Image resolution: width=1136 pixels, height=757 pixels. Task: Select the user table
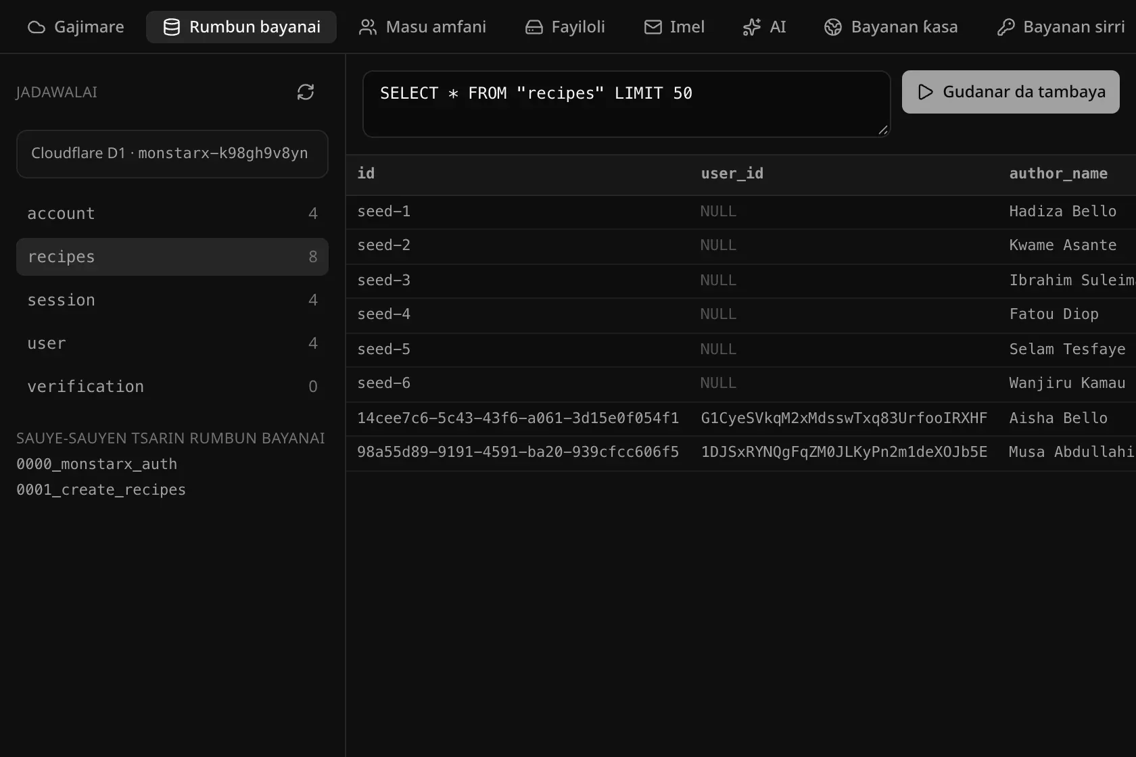(x=172, y=343)
